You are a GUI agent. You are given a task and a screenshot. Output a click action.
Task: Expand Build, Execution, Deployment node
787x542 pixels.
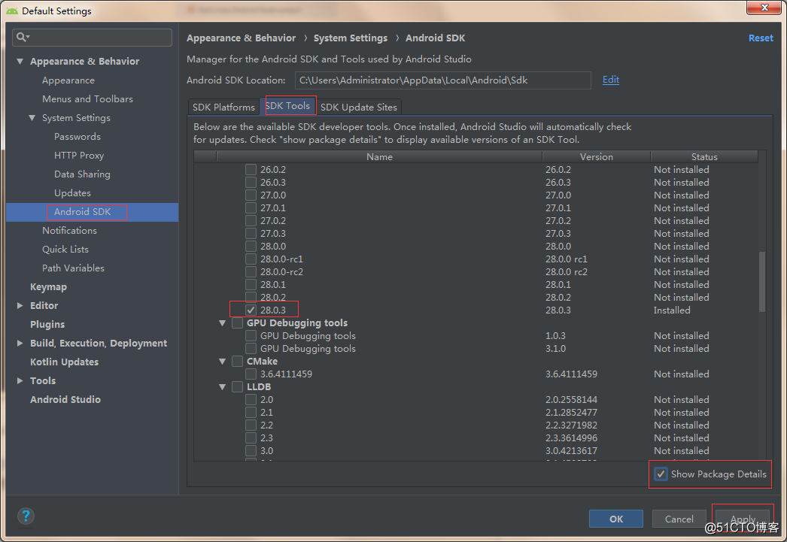tap(20, 343)
